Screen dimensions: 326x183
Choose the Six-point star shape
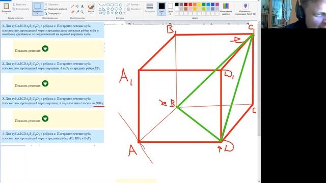coord(120,13)
